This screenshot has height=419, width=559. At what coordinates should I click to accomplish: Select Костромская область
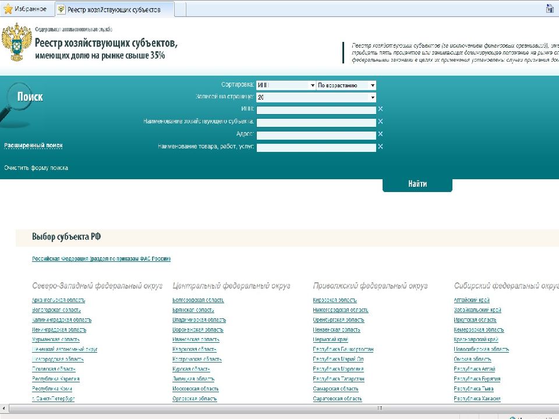click(197, 359)
